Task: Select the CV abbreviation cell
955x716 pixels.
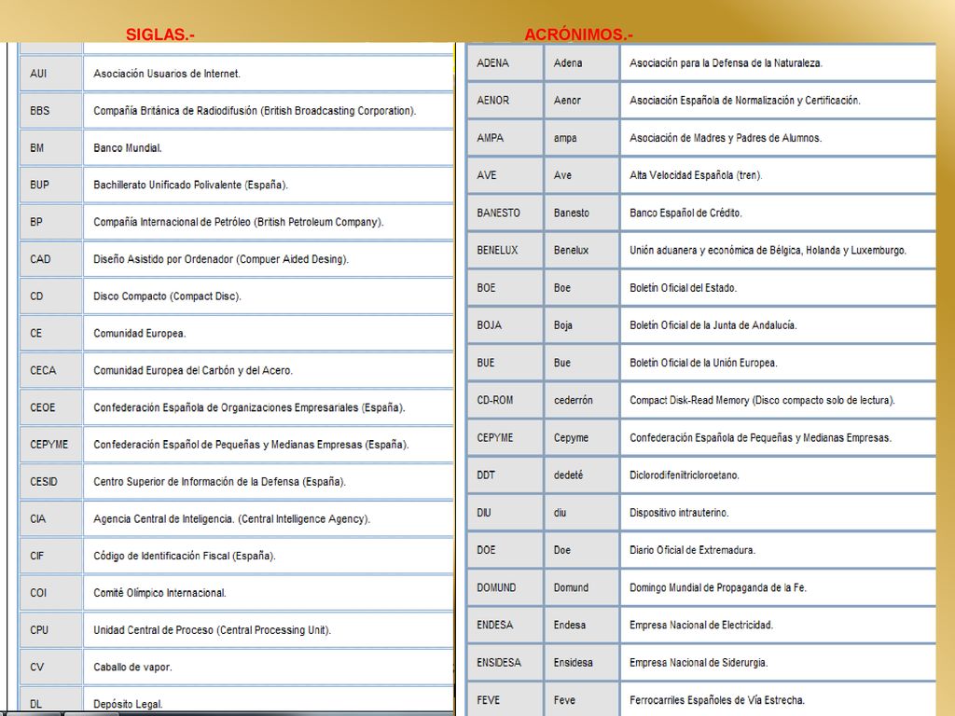Action: [50, 668]
